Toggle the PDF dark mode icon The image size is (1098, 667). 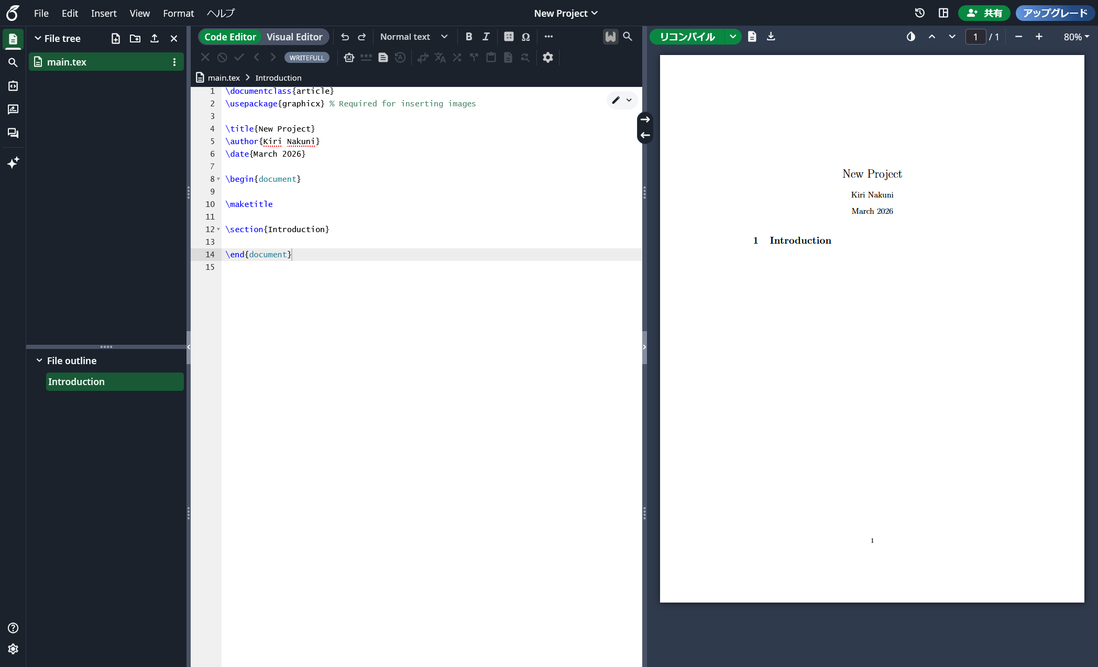click(x=911, y=37)
